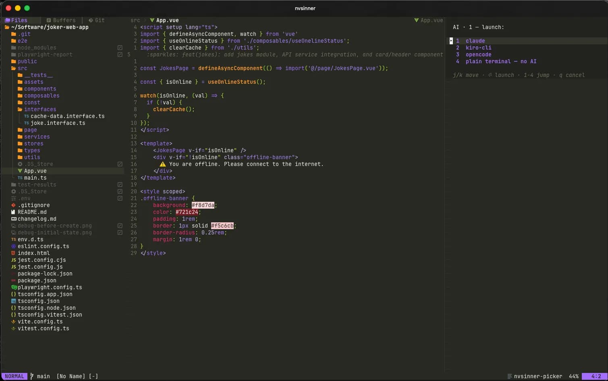The width and height of the screenshot is (608, 381).
Task: Select plain terminal — no AI option
Action: pyautogui.click(x=501, y=61)
